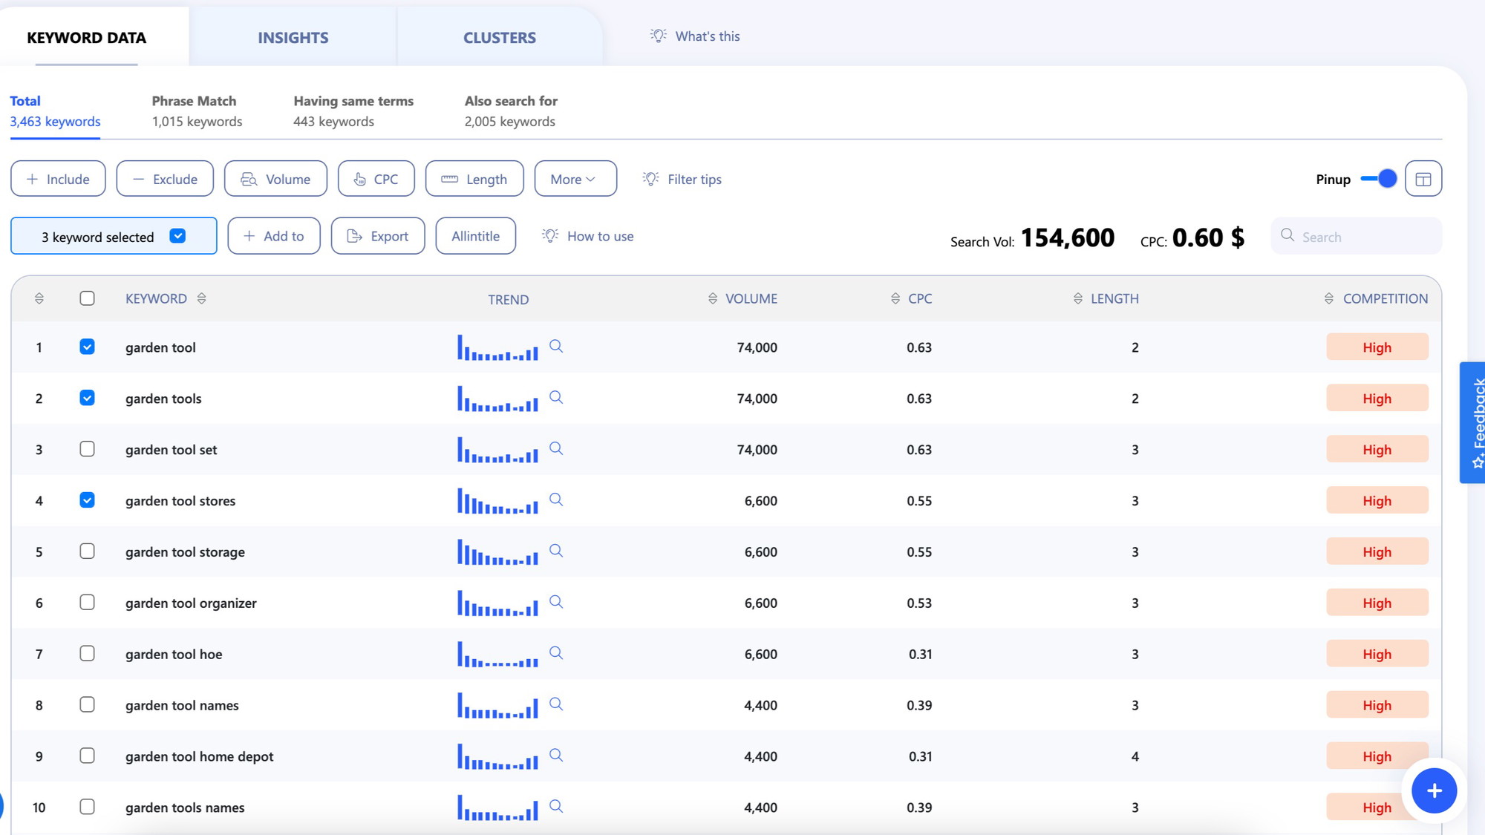Viewport: 1485px width, 835px height.
Task: Check the garden tool storage checkbox
Action: (x=87, y=551)
